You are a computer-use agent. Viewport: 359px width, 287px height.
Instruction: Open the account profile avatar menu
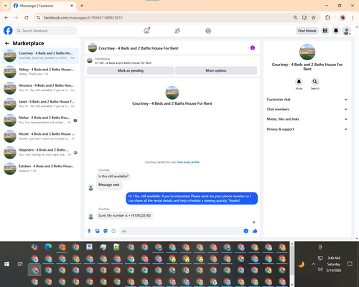(347, 31)
